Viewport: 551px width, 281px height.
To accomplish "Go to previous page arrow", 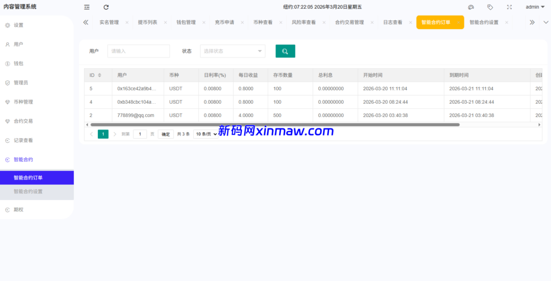I will (x=91, y=134).
